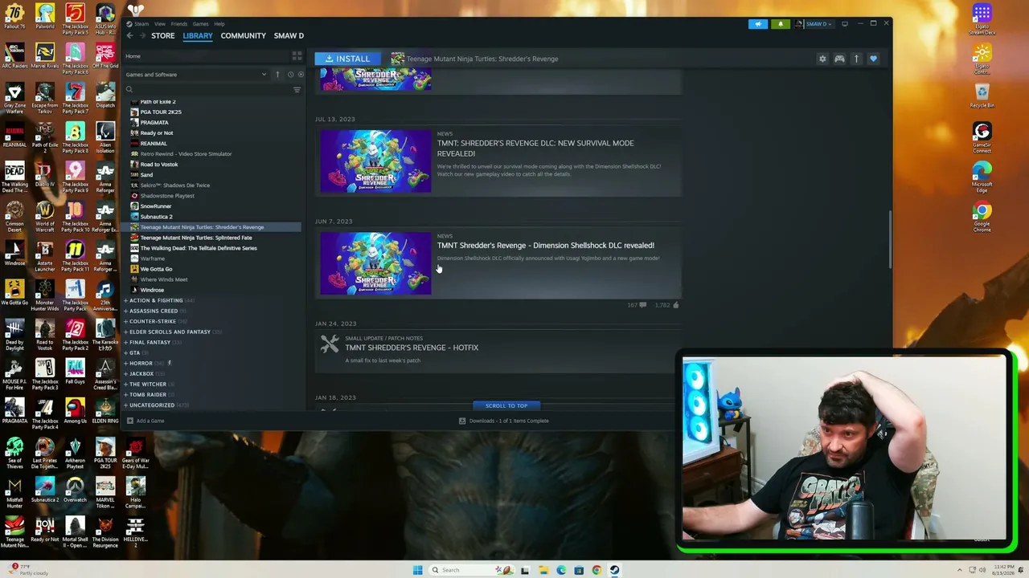Select Warframe in library list
The image size is (1029, 578).
pos(152,258)
